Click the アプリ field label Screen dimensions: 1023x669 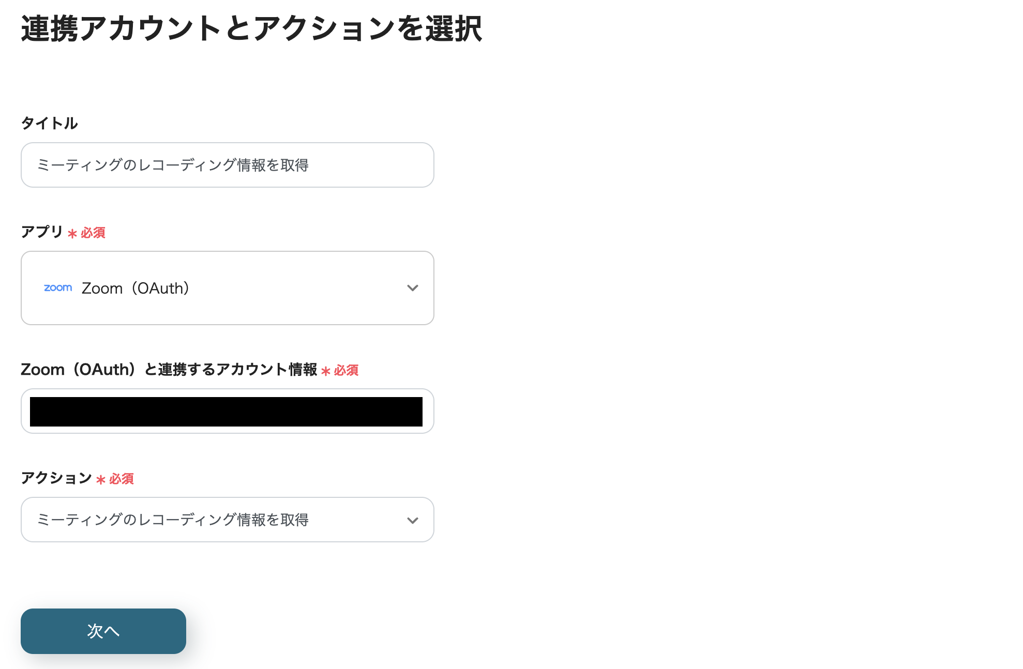point(41,233)
